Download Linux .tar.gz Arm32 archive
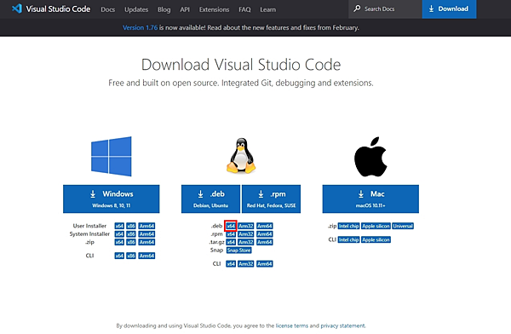Image resolution: width=511 pixels, height=334 pixels. [246, 242]
